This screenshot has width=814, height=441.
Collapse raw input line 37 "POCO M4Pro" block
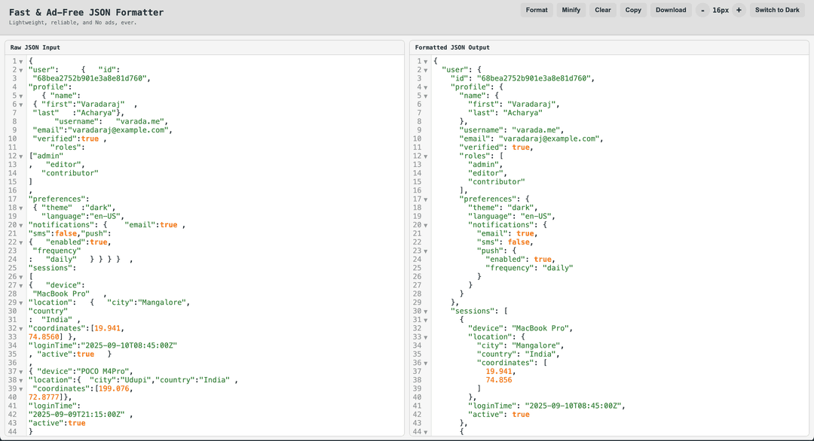coord(21,372)
